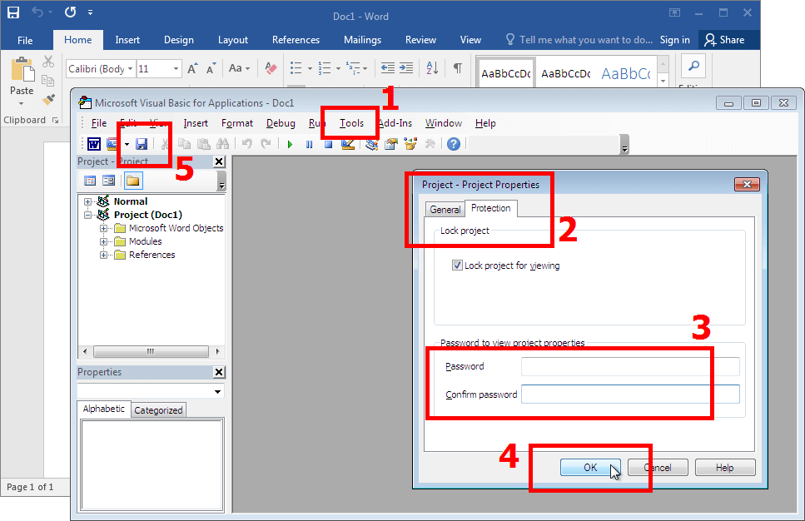Switch to the General tab
This screenshot has width=805, height=521.
(445, 210)
